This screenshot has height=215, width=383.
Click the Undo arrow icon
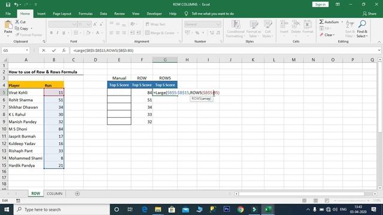[16, 5]
